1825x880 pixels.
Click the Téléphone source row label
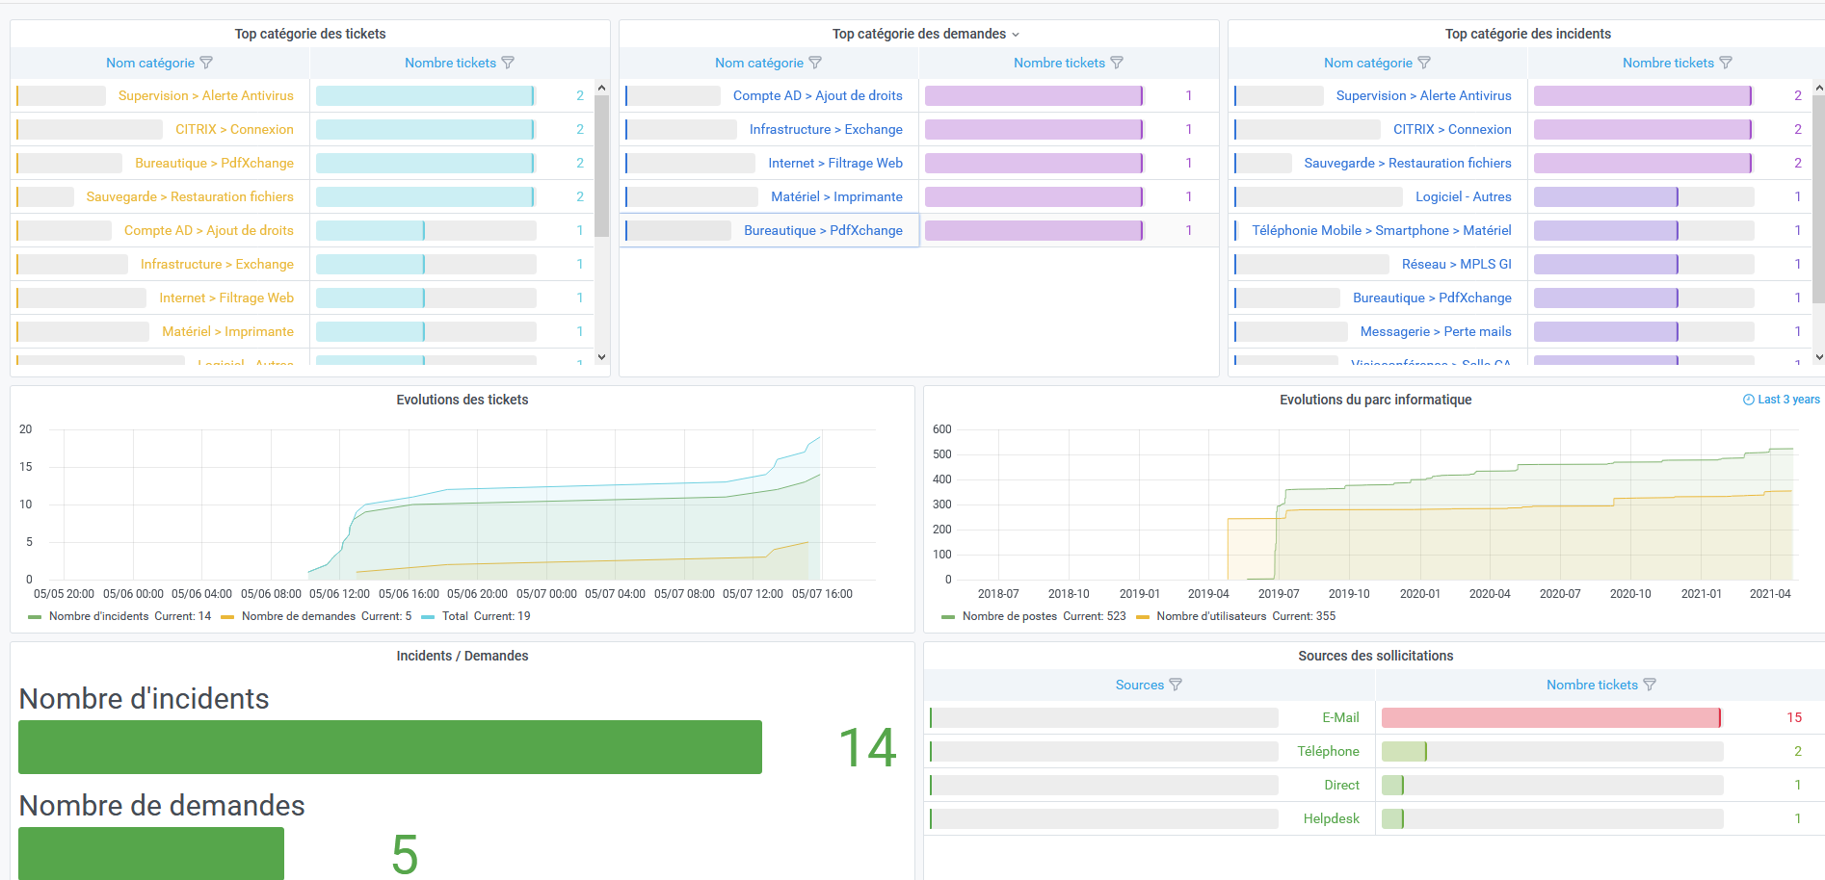tap(1328, 751)
